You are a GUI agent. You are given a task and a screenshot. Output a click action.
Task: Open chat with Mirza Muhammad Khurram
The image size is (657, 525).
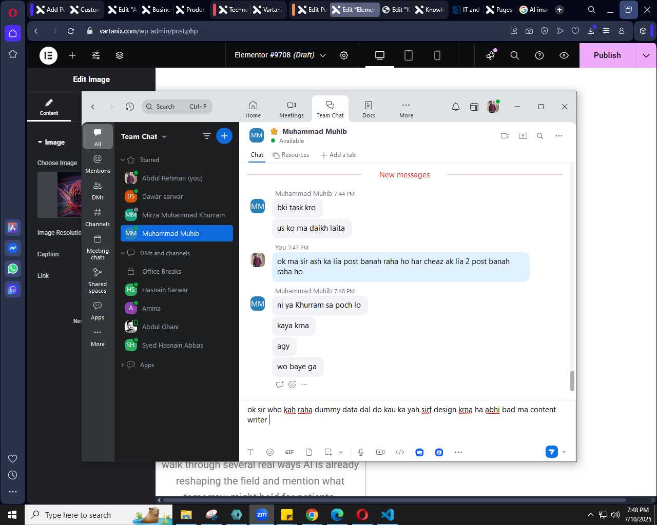(177, 215)
